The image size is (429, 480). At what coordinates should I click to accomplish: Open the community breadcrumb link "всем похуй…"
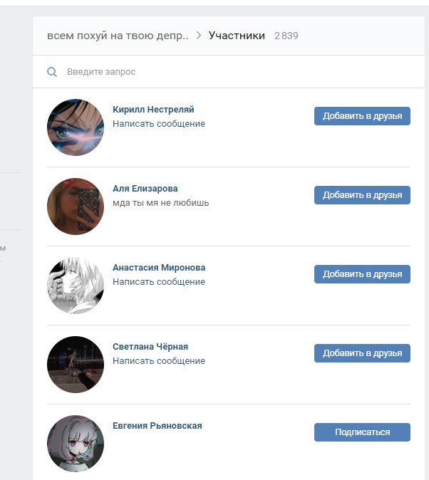(x=118, y=36)
